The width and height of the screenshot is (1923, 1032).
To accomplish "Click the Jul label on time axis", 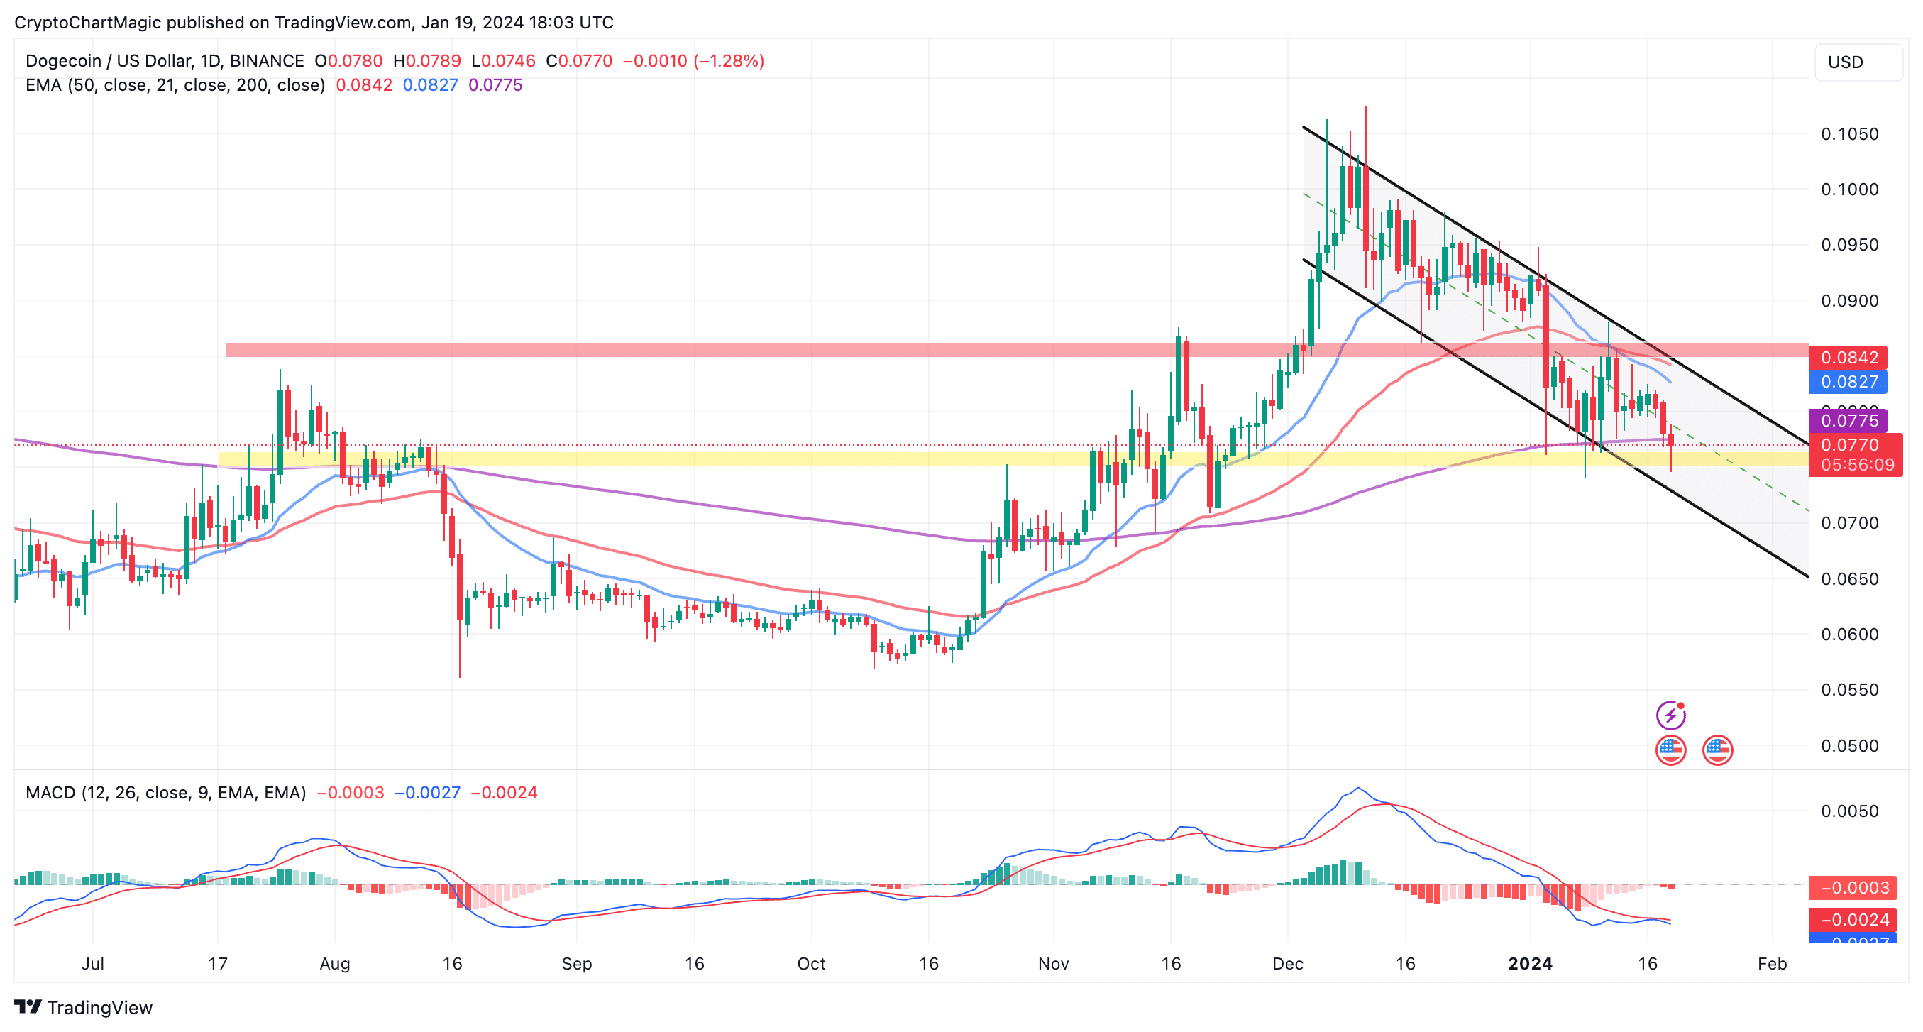I will [x=92, y=963].
